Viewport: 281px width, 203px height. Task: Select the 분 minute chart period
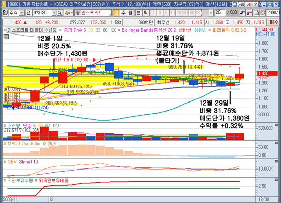(x=139, y=13)
